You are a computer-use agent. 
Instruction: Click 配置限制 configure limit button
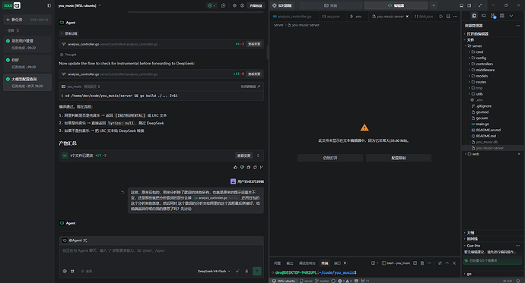point(399,158)
